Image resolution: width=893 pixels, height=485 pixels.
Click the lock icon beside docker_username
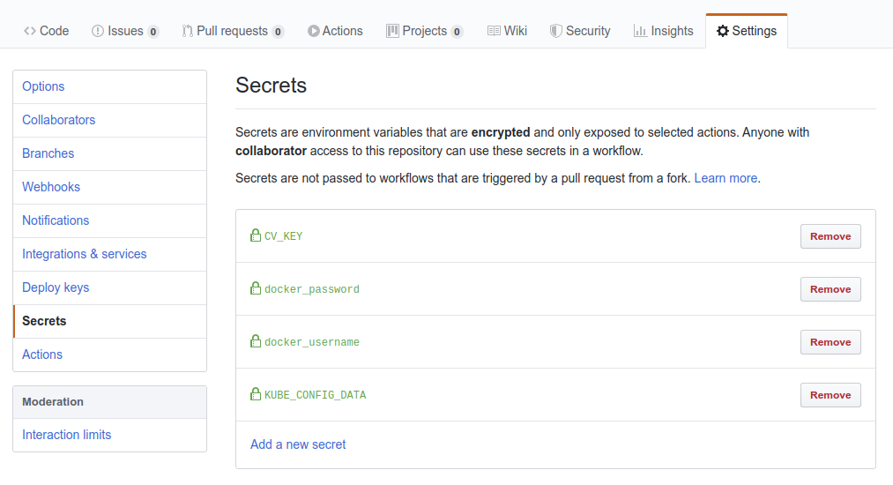(256, 341)
